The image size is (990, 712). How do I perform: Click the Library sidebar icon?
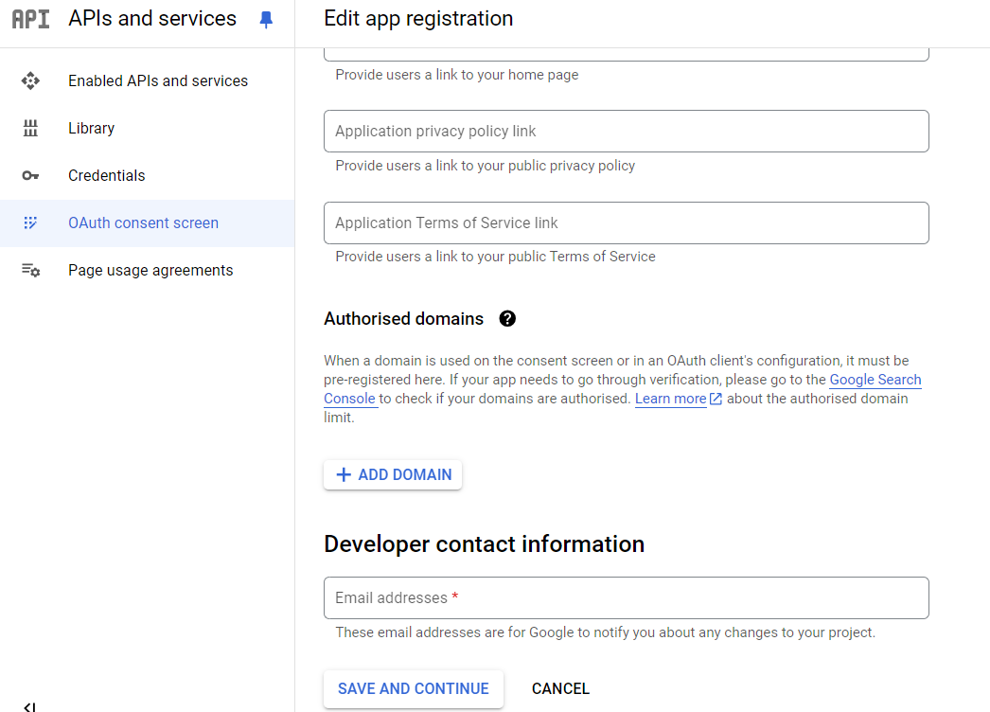tap(30, 128)
